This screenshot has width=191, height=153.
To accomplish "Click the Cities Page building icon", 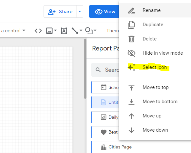I will pos(104,147).
